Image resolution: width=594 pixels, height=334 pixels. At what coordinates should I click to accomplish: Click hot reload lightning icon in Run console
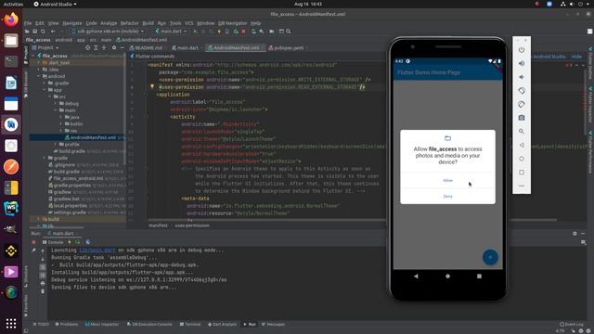click(70, 242)
